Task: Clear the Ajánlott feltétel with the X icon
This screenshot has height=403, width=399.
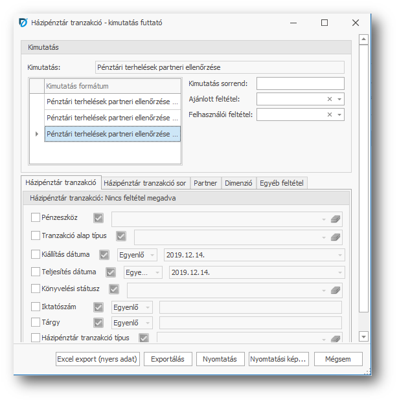Action: [330, 99]
